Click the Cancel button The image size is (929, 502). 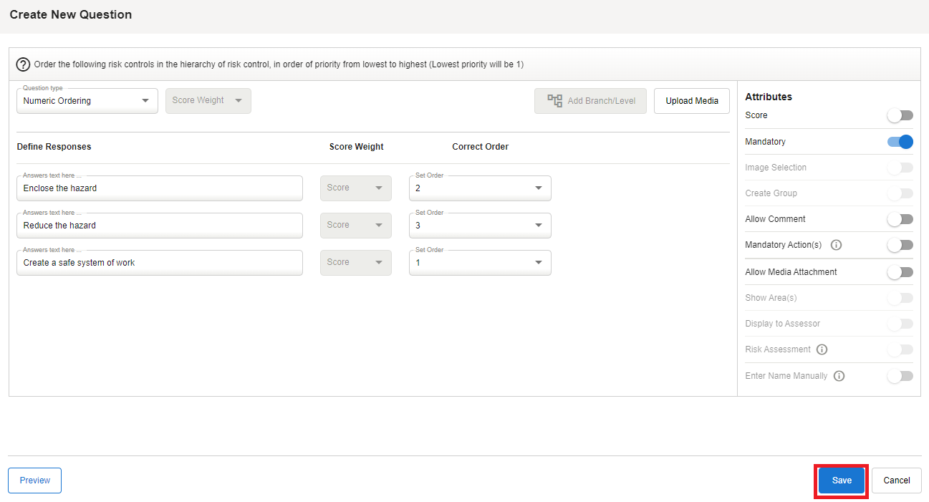pyautogui.click(x=896, y=481)
